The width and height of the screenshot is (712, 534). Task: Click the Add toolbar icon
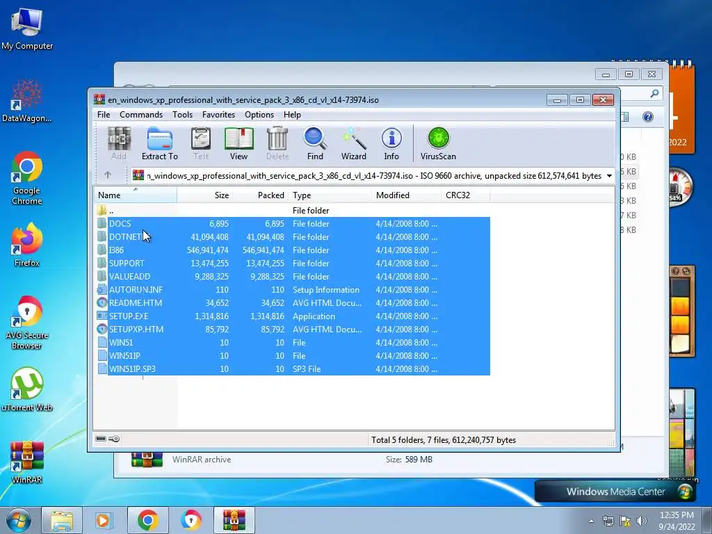[119, 143]
